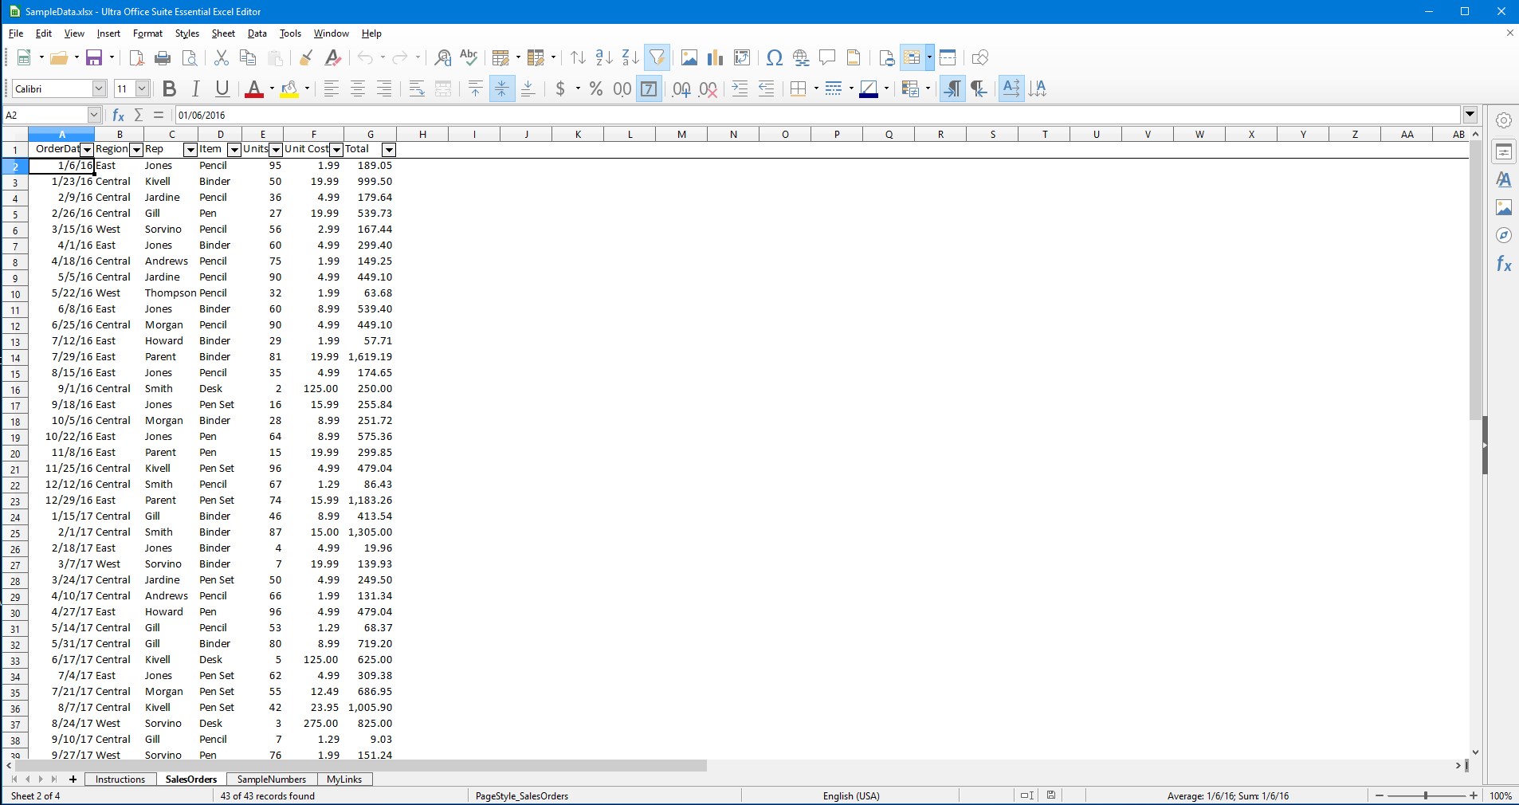This screenshot has width=1519, height=805.
Task: Open the Rep filter dropdown
Action: point(190,150)
